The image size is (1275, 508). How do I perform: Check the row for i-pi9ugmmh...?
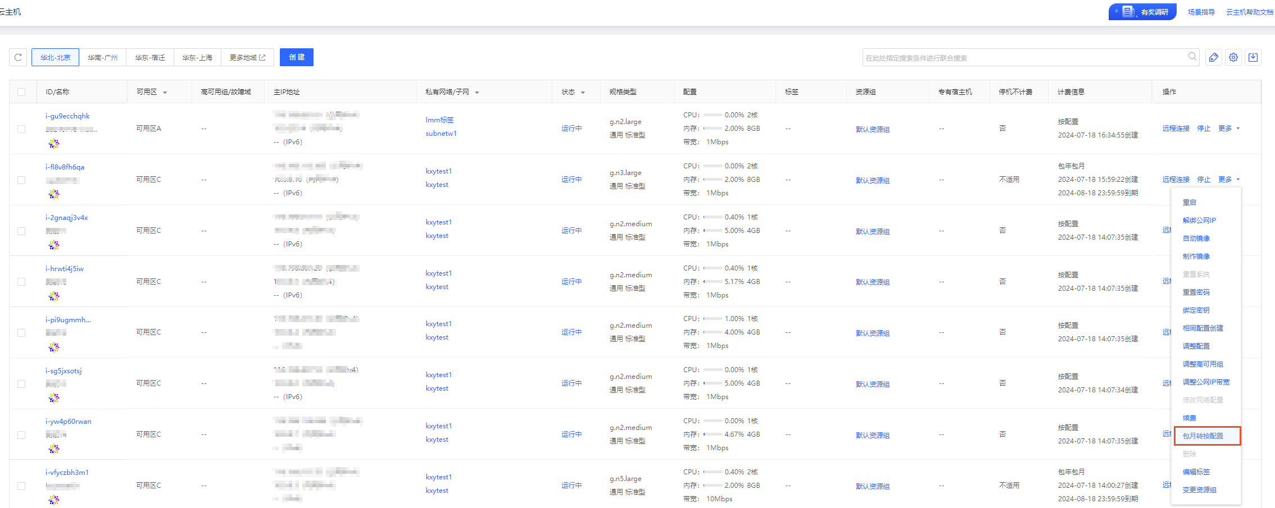click(21, 333)
